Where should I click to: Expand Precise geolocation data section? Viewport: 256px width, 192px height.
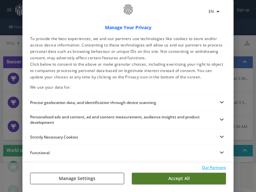click(222, 102)
